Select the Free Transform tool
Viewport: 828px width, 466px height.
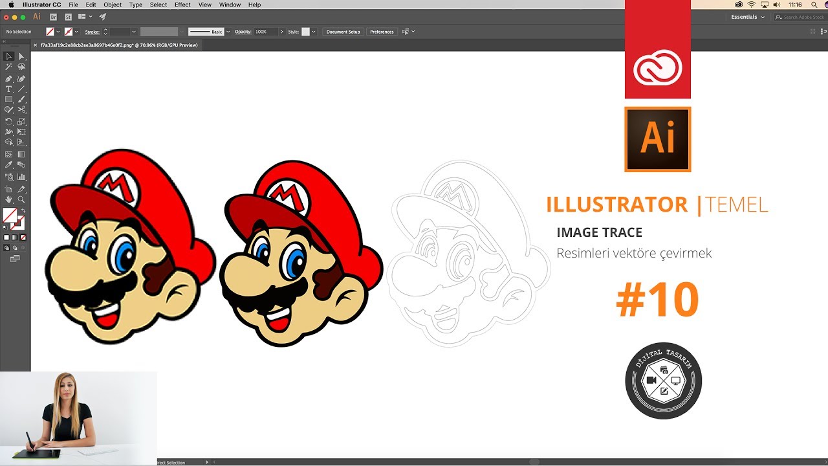point(21,131)
